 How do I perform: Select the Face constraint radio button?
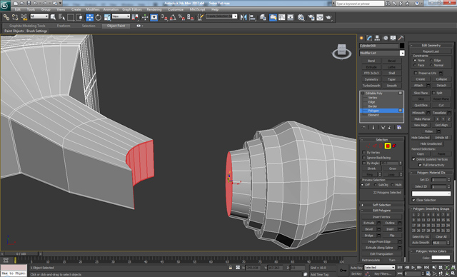coord(415,65)
